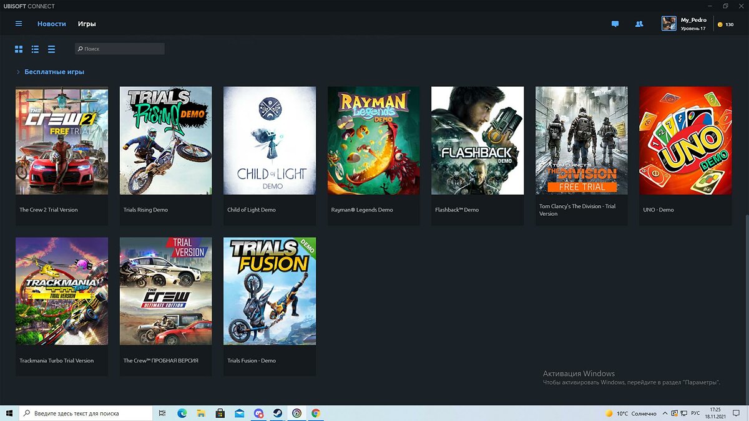This screenshot has width=749, height=421.
Task: Switch to large grid tile view
Action: point(19,49)
